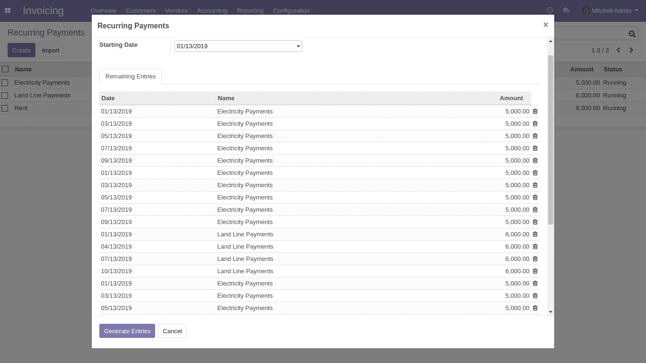Click the Generate Entries button
Viewport: 646px width, 363px height.
coord(127,331)
